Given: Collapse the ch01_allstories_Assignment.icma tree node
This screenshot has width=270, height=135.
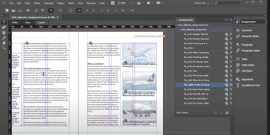Looking at the screenshot, I should 177,25.
